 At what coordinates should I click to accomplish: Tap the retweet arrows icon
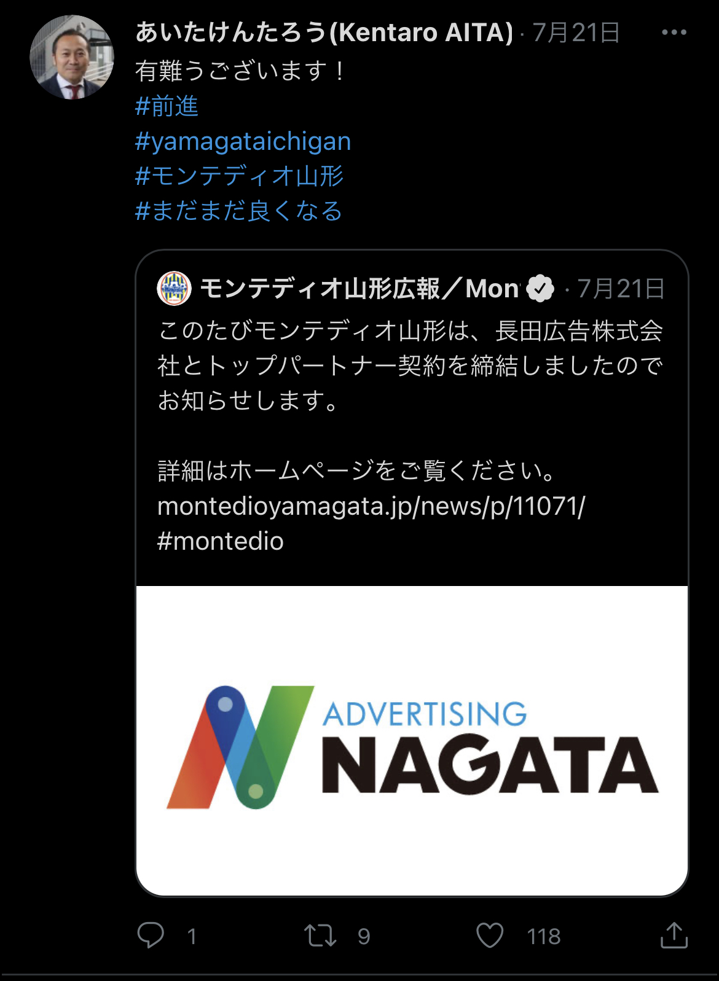[x=320, y=935]
